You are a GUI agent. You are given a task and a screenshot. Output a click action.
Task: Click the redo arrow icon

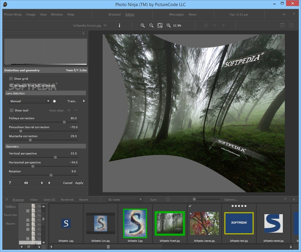click(x=223, y=25)
